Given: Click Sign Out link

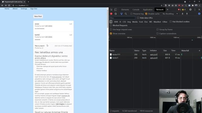Looking at the screenshot, I should coord(34,9).
